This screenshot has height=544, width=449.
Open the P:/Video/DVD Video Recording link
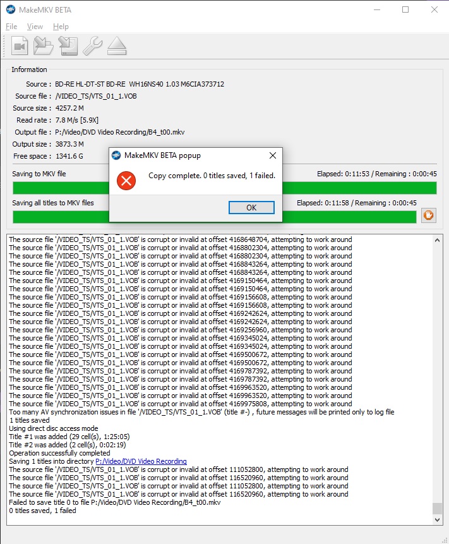point(141,461)
